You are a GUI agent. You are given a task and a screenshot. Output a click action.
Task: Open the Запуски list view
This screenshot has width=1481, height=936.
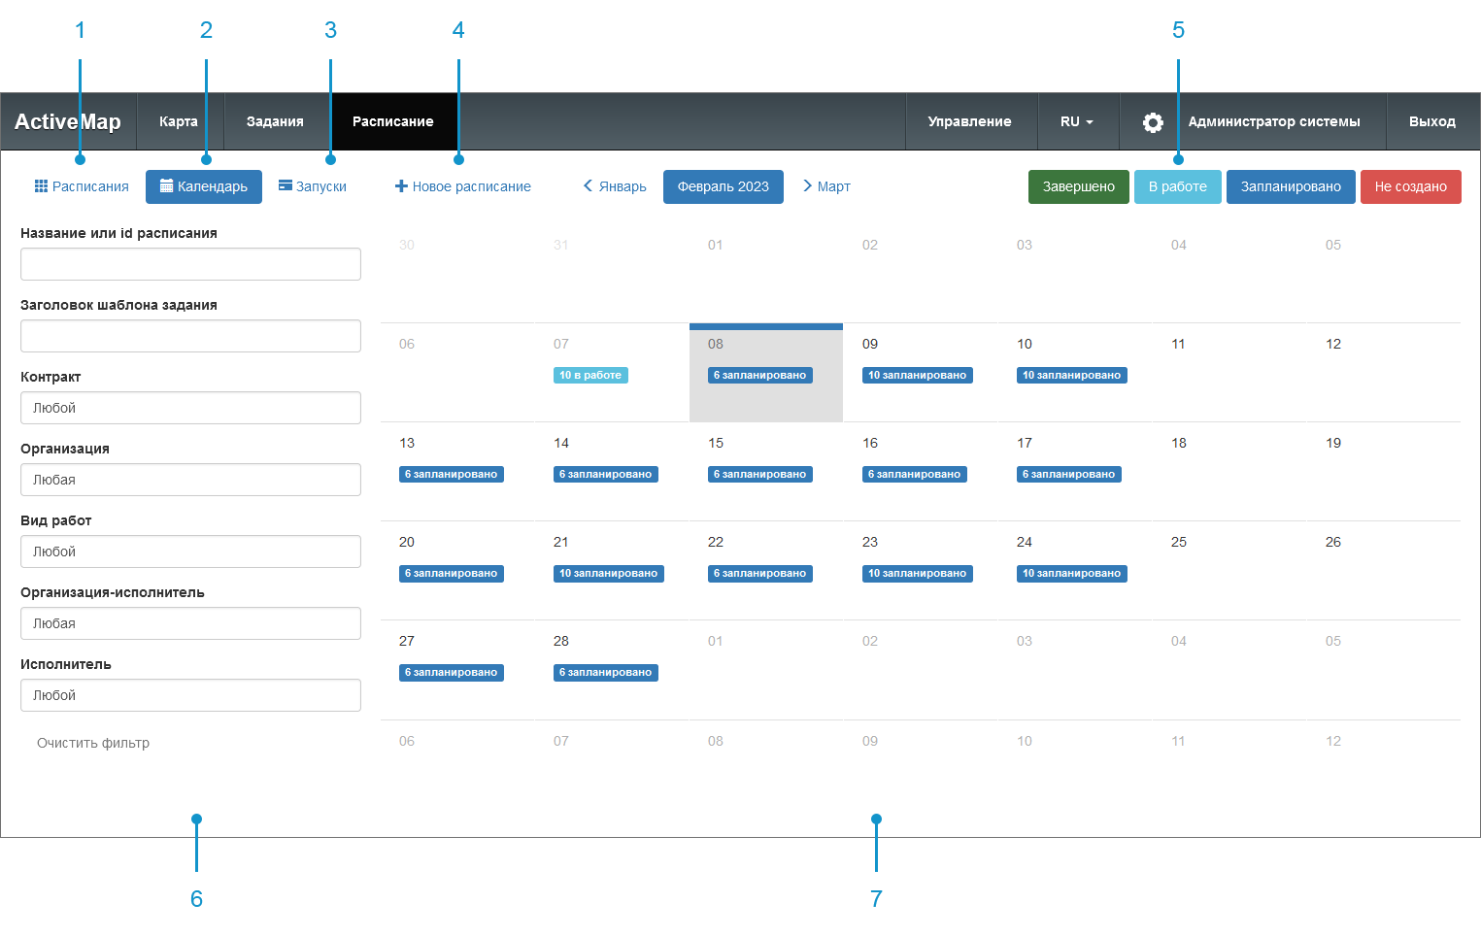point(313,186)
